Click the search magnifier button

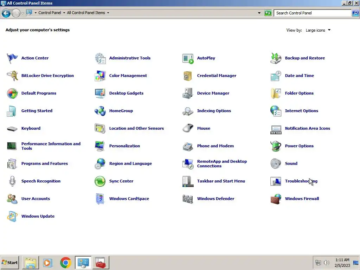click(x=355, y=13)
